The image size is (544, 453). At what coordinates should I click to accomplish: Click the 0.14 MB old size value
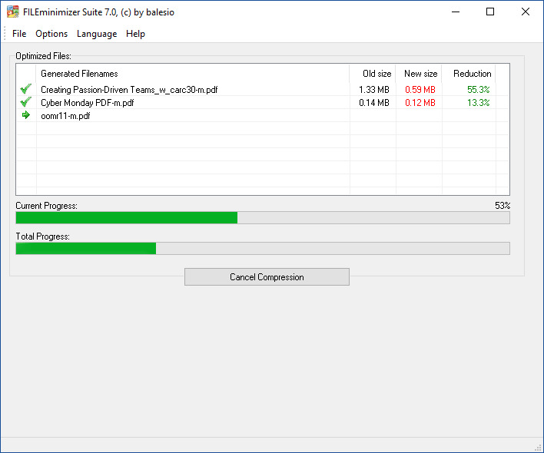(374, 103)
